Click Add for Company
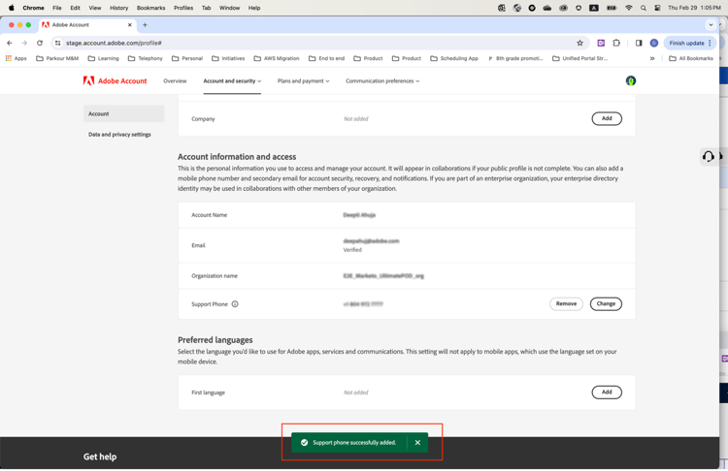 (607, 118)
